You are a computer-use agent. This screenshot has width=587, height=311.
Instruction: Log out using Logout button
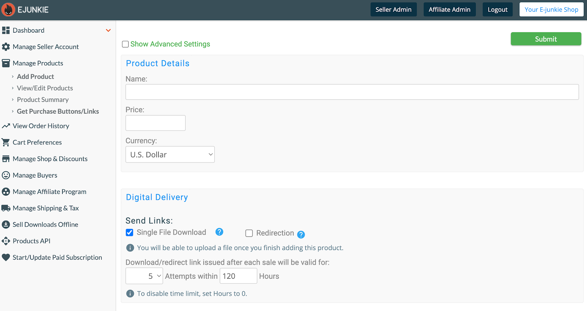498,10
